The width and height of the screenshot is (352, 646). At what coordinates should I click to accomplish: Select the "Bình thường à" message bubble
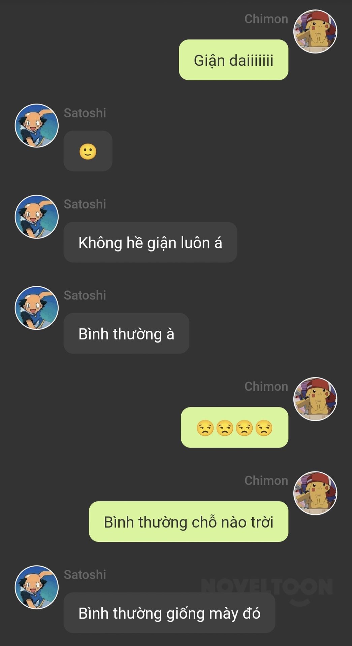point(126,333)
